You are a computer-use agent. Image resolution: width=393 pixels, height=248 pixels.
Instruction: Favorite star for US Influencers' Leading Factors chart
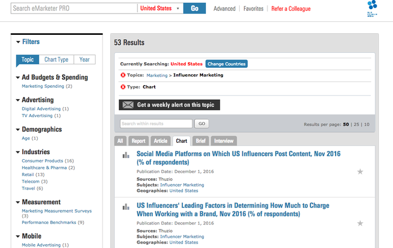coord(360,223)
